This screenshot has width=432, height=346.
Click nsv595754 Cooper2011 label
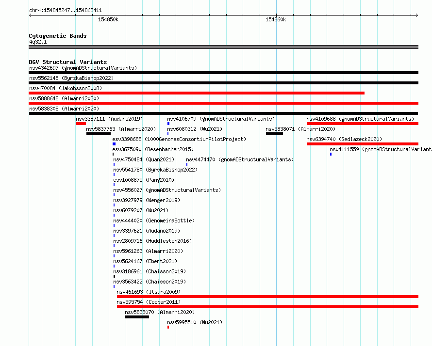(x=149, y=302)
